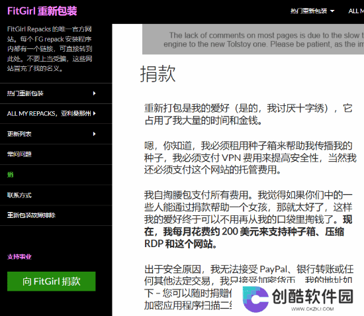Expand the 更新列表 sidebar arrow

coord(94,134)
